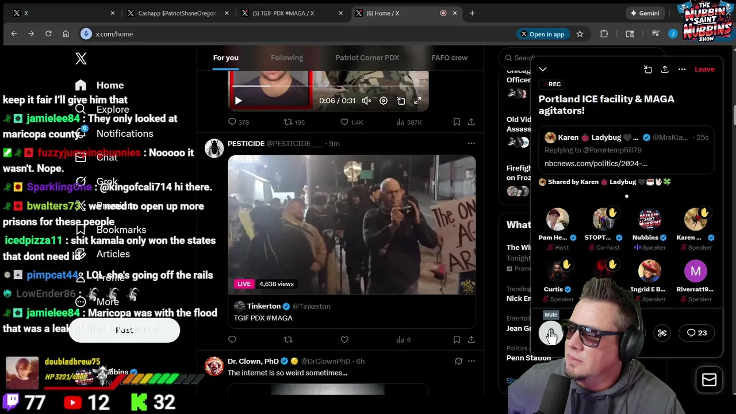This screenshot has height=414, width=736.
Task: Open Dr. Clown, PhD post options menu
Action: tap(471, 361)
